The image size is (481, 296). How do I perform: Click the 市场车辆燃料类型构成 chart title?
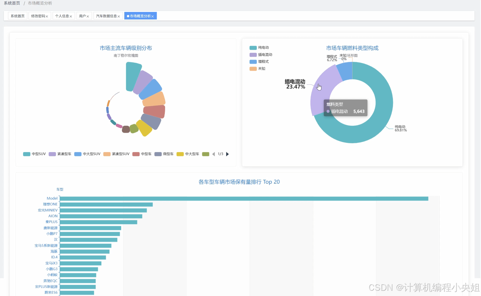[352, 48]
